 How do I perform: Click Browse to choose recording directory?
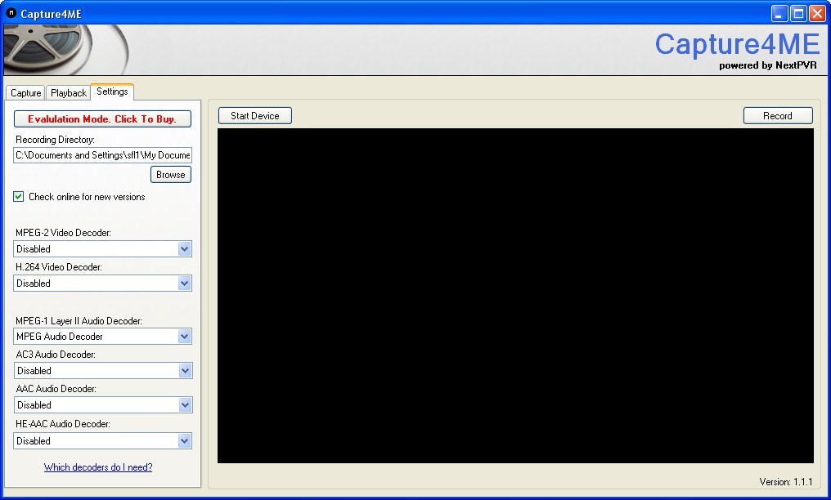tap(171, 175)
